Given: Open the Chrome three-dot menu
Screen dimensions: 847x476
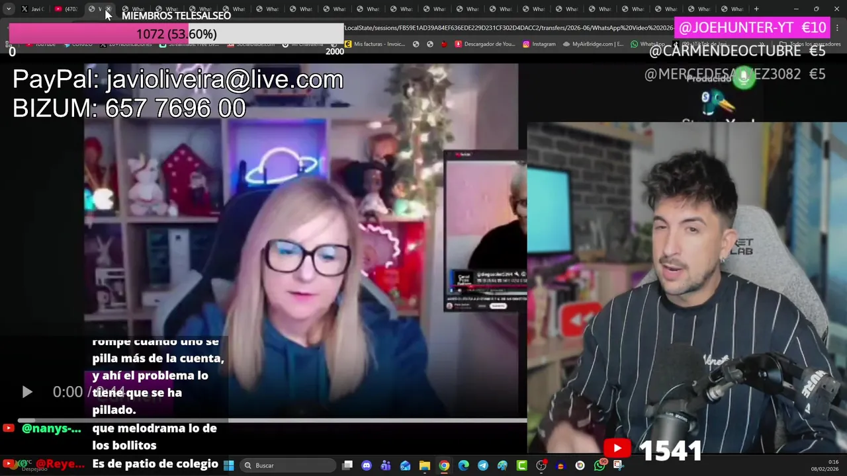Looking at the screenshot, I should [838, 28].
